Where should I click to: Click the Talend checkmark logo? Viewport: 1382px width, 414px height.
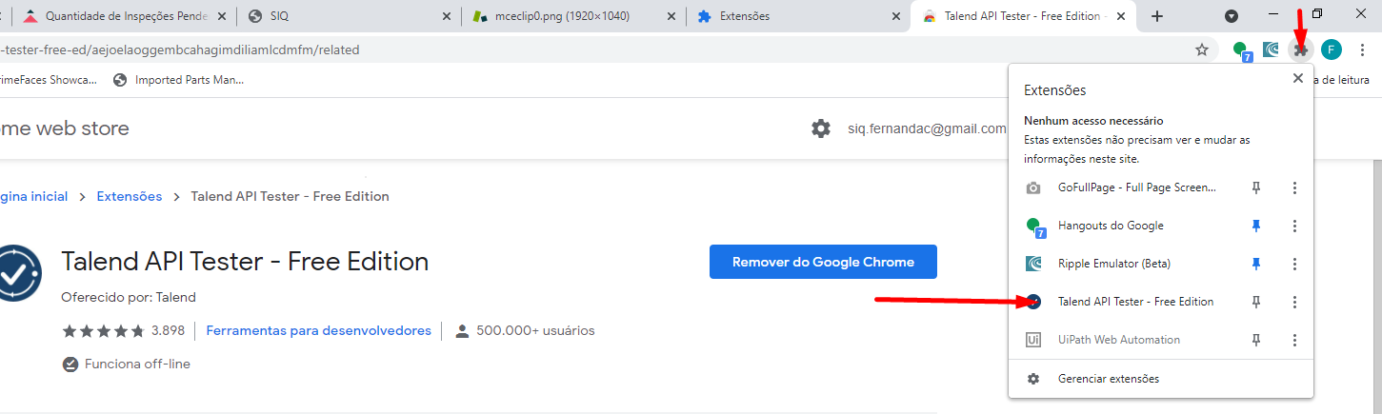19,273
